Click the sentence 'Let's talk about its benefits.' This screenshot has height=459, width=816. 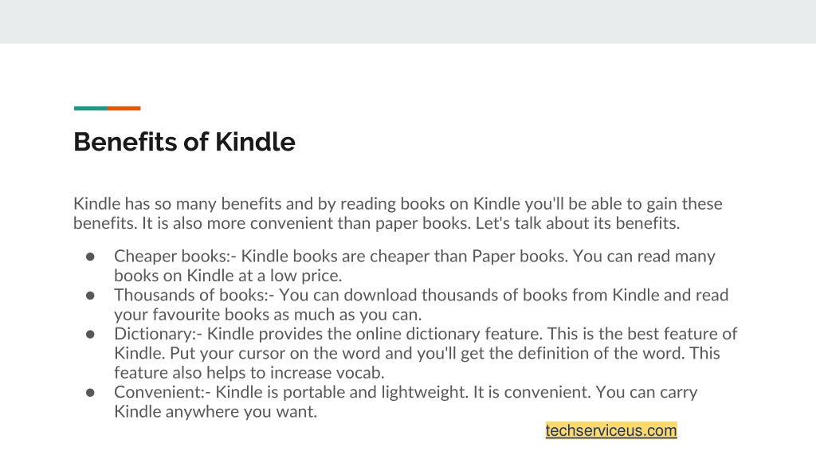tap(578, 223)
